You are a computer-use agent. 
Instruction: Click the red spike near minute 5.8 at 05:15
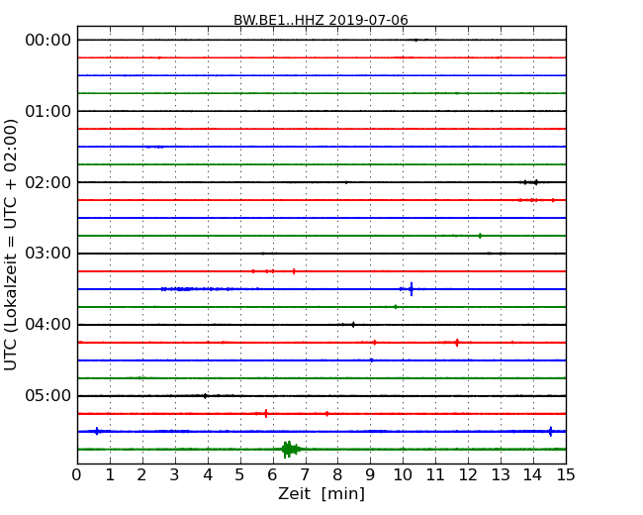tap(266, 414)
